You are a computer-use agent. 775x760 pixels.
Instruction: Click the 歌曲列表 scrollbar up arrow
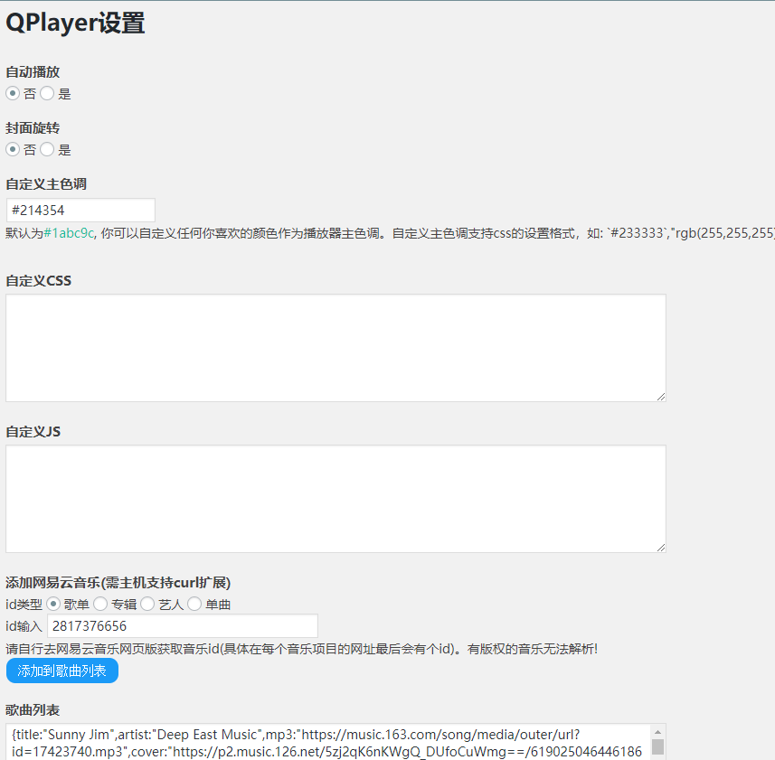click(x=657, y=732)
